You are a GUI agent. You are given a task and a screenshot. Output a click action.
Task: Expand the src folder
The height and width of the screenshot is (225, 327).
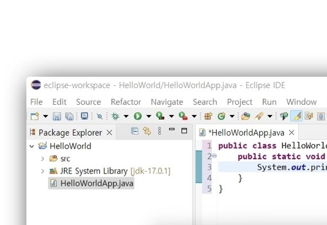pos(42,159)
